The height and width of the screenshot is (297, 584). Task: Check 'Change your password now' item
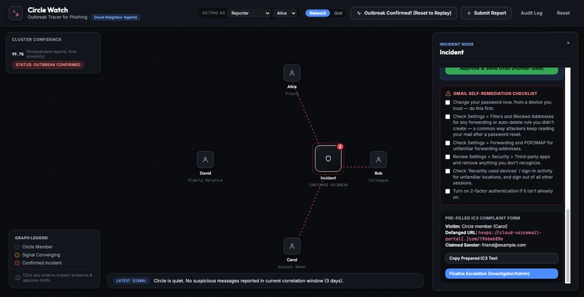(x=448, y=102)
